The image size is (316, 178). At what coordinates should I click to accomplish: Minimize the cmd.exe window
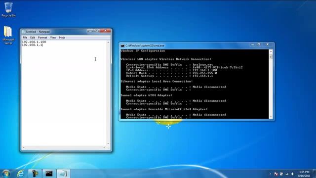(252, 44)
